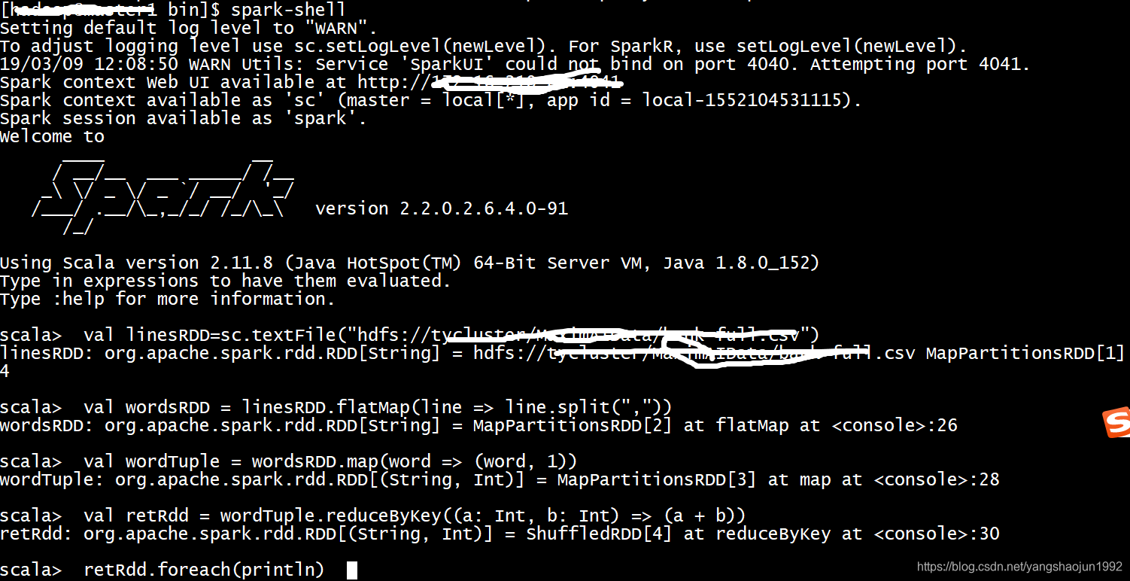Click the 'val wordsRDD = linesRDD.flatMap' command

point(378,407)
